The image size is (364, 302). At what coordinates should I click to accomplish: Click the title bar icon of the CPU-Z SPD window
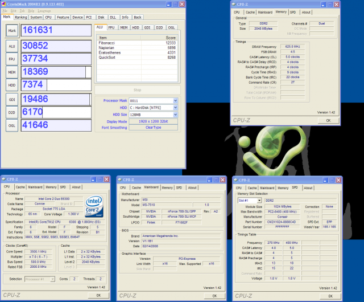(x=235, y=180)
